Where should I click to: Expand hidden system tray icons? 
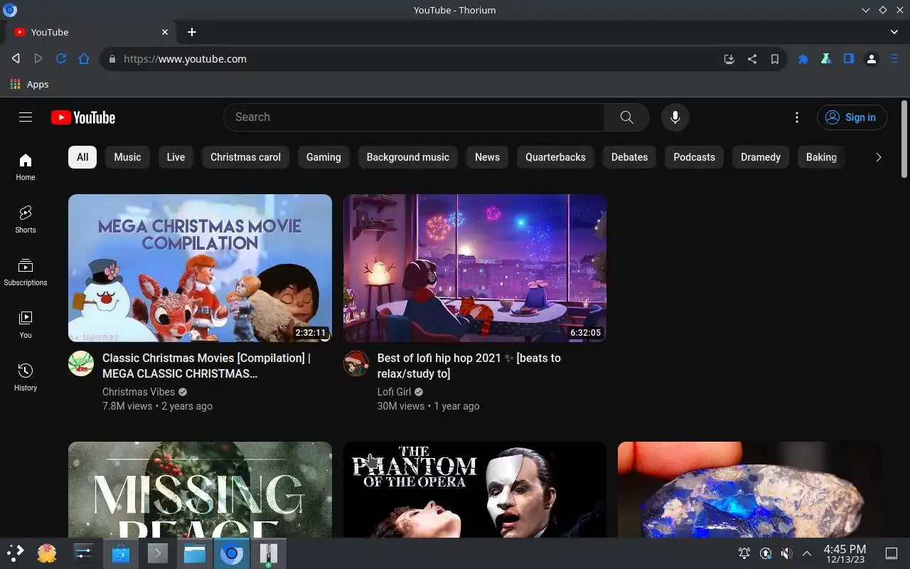(807, 553)
